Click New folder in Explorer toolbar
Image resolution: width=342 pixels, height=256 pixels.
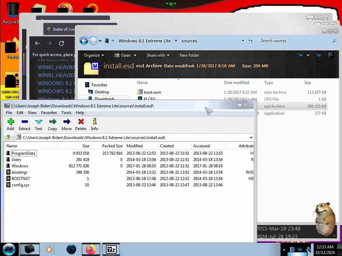[189, 55]
